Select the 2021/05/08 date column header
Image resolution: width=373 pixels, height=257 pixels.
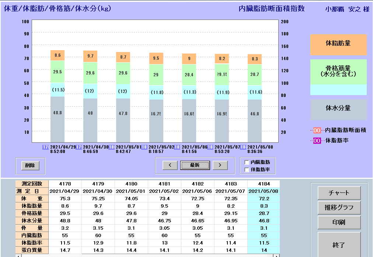coord(264,191)
